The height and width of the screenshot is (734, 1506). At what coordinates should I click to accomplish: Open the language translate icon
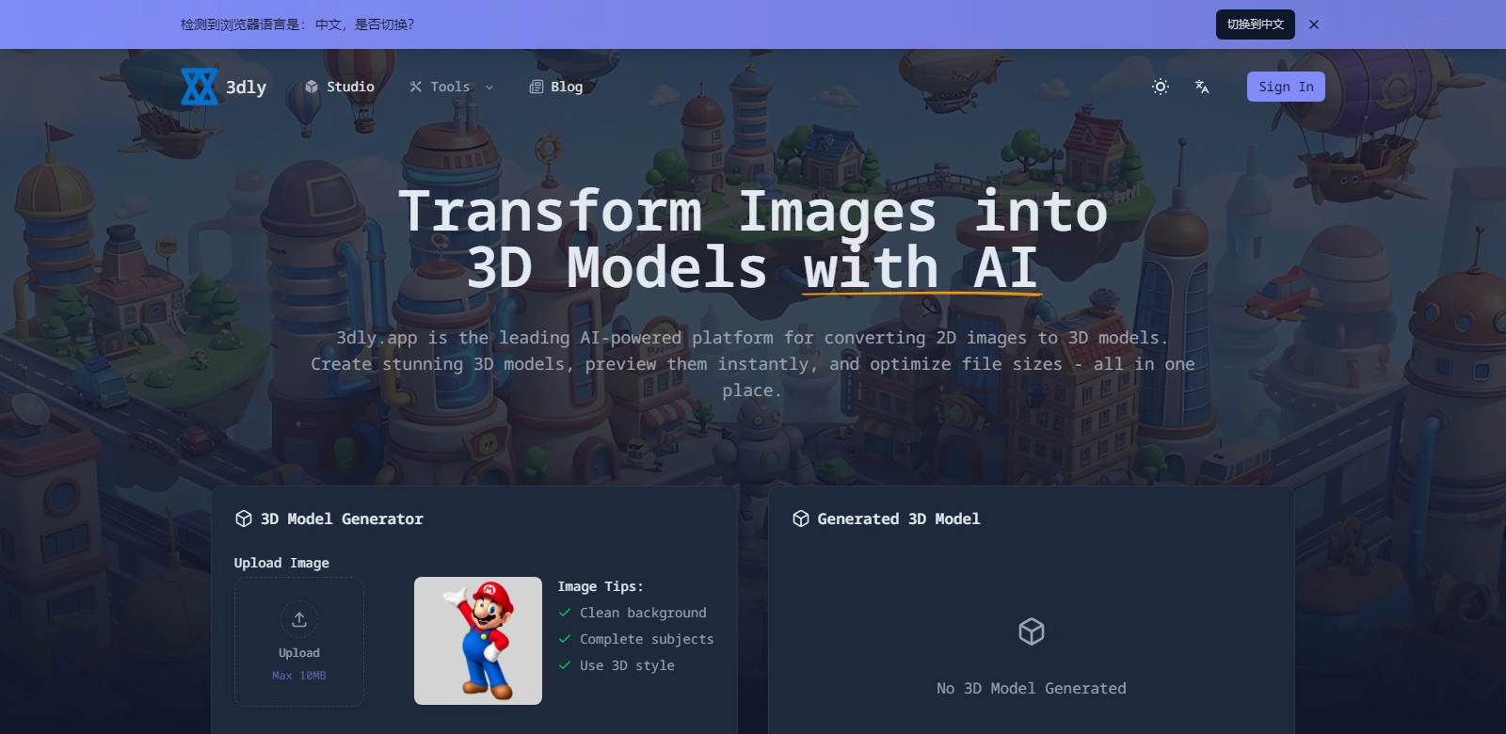(x=1202, y=87)
